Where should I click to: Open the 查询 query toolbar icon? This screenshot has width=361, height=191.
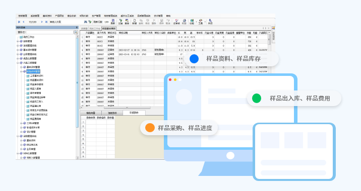(127, 22)
